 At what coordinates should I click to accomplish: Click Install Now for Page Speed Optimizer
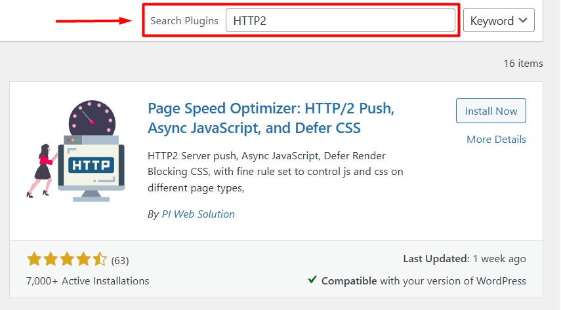coord(491,111)
